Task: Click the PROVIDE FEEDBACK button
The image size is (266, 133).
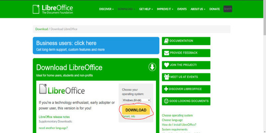Action: 186,53
